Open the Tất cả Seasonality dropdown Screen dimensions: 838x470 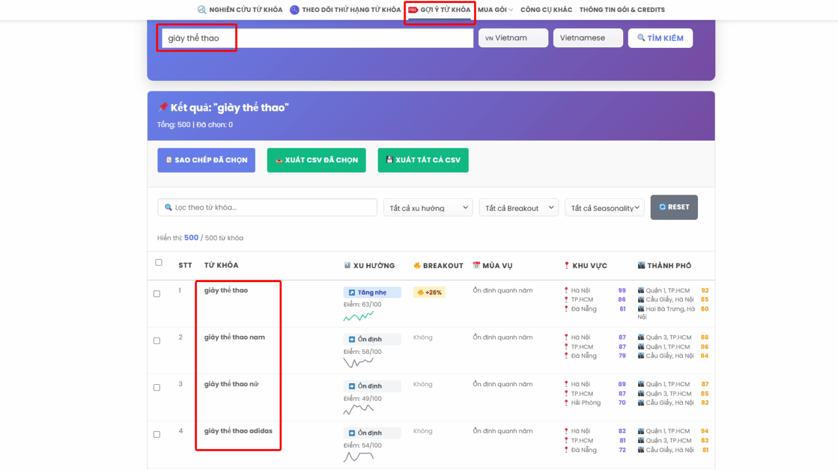coord(605,208)
